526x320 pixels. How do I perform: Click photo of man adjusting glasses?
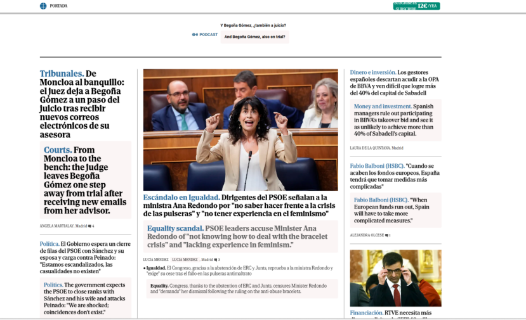[395, 278]
